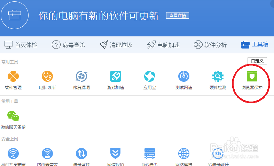The width and height of the screenshot is (274, 166).
Task: Click the 自定义 button
Action: (x=257, y=61)
